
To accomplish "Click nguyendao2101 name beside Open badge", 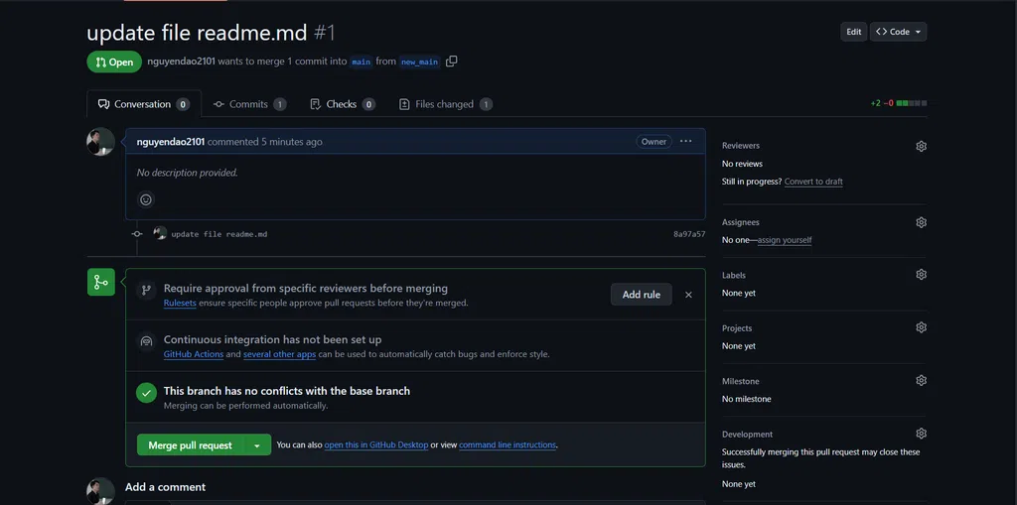I will [x=181, y=62].
